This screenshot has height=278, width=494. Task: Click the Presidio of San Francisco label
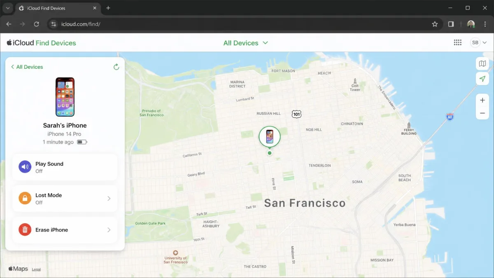152,113
